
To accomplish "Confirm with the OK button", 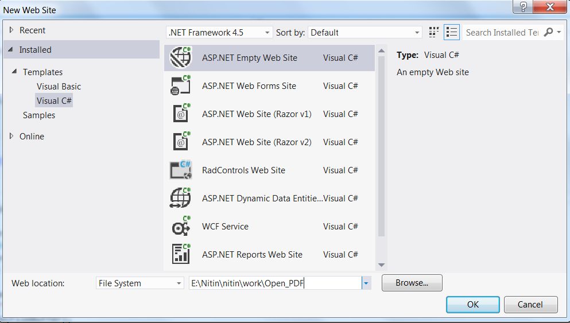I will point(472,305).
